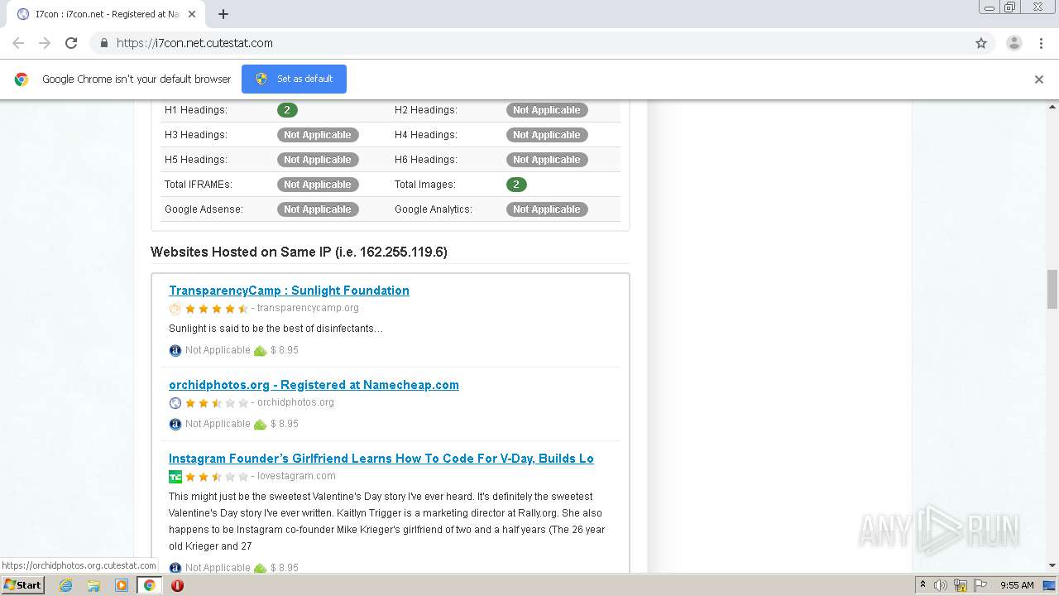The height and width of the screenshot is (596, 1059).
Task: Open the Chrome profile avatar
Action: click(1013, 43)
